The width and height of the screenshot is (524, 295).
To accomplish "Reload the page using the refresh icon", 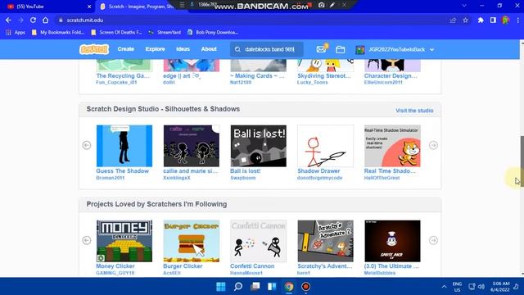I will pos(33,20).
